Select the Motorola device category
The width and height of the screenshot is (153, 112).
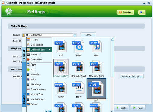coord(39,75)
